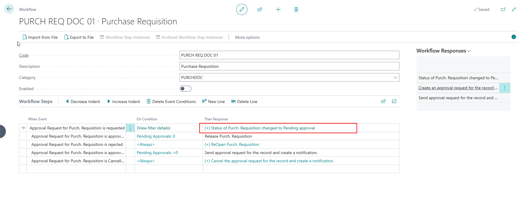Click the green information icon
The width and height of the screenshot is (518, 211).
tap(513, 37)
